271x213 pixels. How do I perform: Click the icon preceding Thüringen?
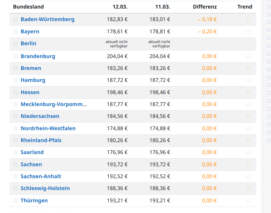[x=16, y=201]
